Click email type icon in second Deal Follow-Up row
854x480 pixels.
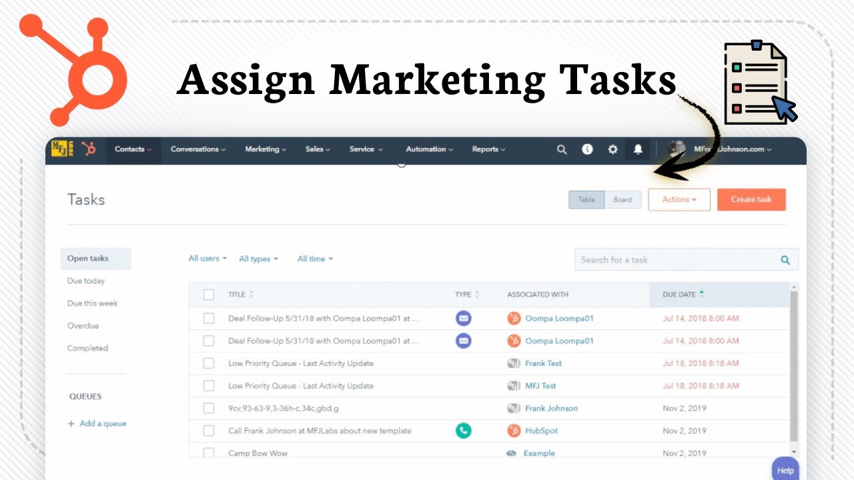463,341
